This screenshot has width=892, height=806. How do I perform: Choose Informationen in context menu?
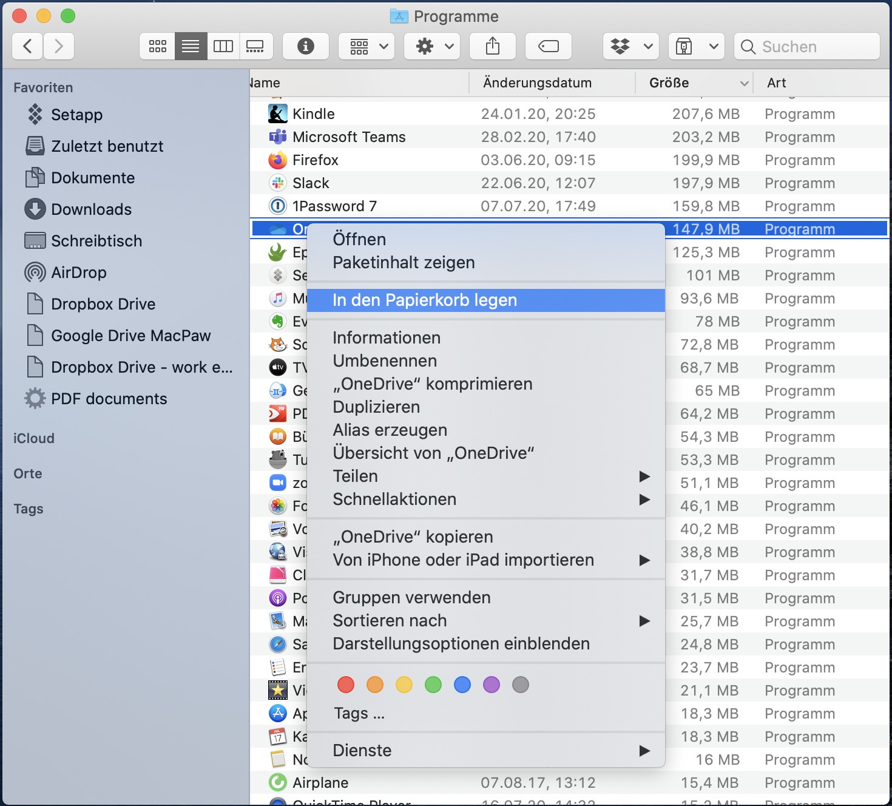click(x=486, y=337)
